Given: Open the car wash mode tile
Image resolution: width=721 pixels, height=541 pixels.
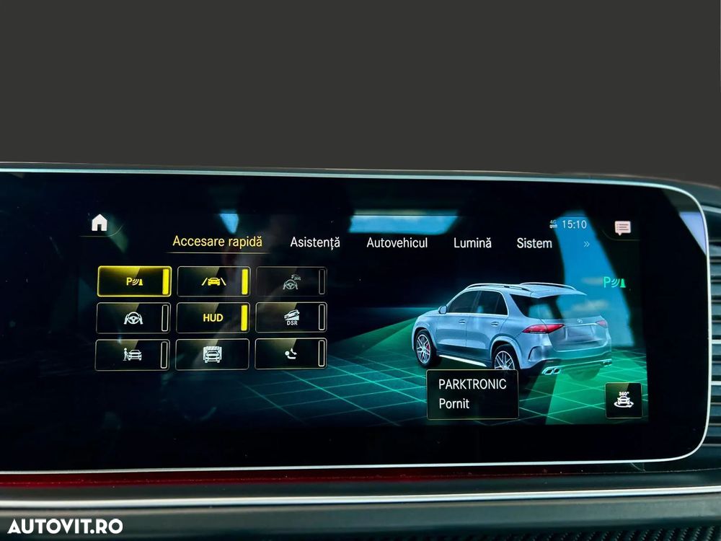Looking at the screenshot, I should (213, 354).
